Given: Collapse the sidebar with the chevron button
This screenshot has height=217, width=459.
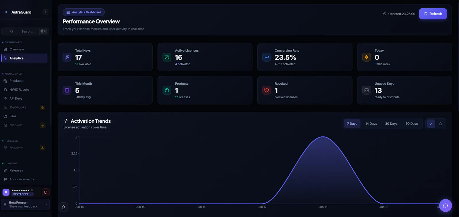Looking at the screenshot, I should coord(45,12).
